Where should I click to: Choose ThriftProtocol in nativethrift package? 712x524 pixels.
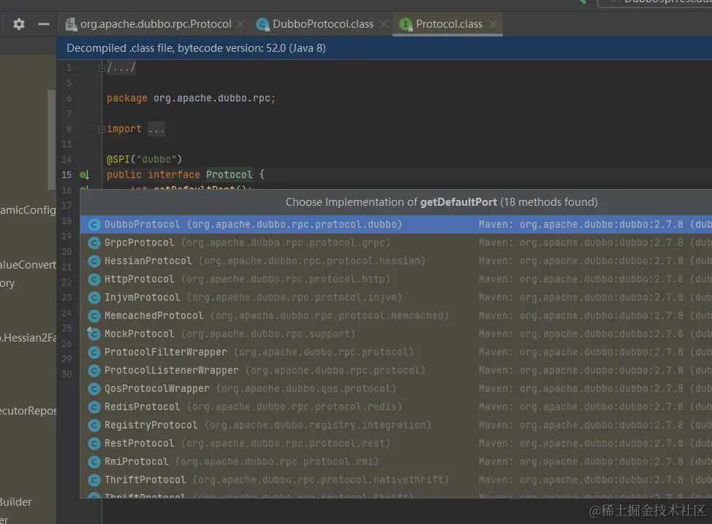pyautogui.click(x=396, y=479)
